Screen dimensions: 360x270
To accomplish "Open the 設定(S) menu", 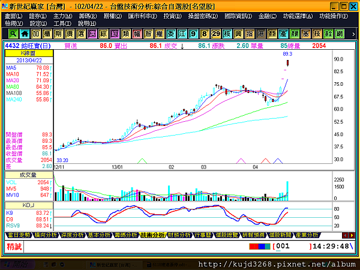I will (x=38, y=23).
